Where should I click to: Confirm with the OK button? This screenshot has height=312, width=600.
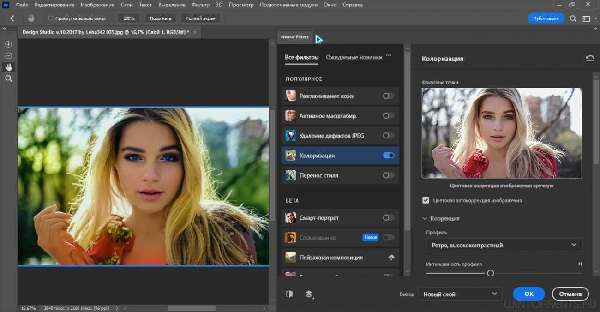[529, 294]
